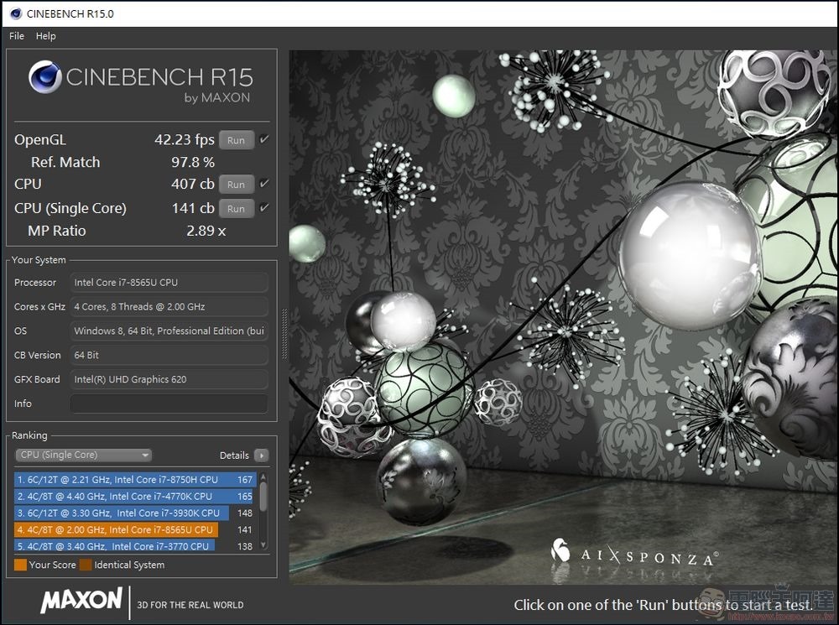Screen dimensions: 839x625
Task: Select ranking row 5 Intel Core i7-3770
Action: click(x=135, y=546)
